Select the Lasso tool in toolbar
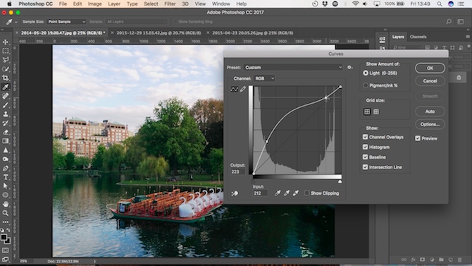 (6, 60)
